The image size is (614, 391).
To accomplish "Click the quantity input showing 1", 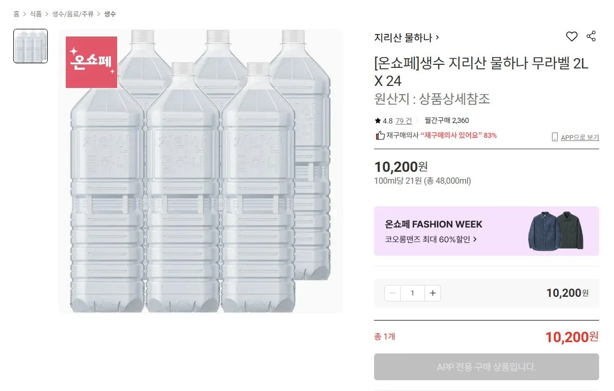I will click(412, 293).
